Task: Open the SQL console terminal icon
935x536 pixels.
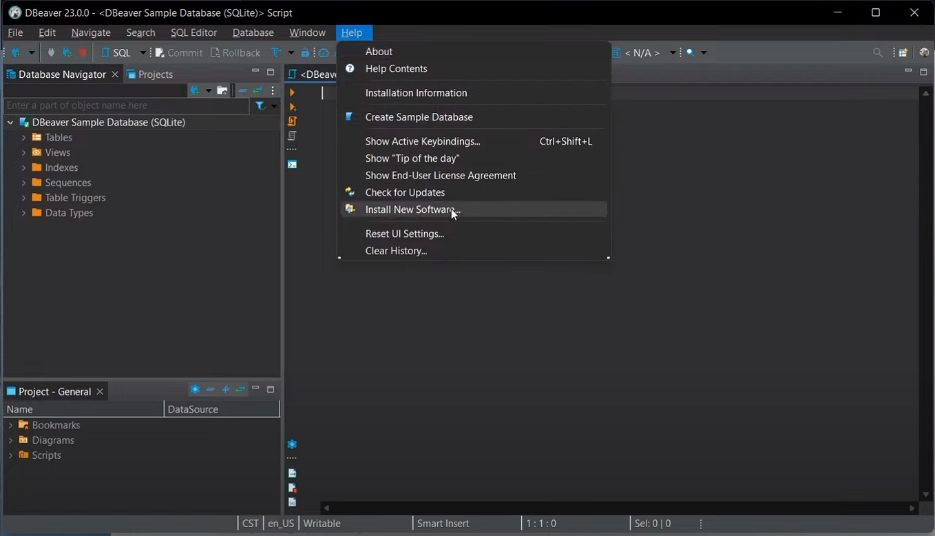Action: 293,165
